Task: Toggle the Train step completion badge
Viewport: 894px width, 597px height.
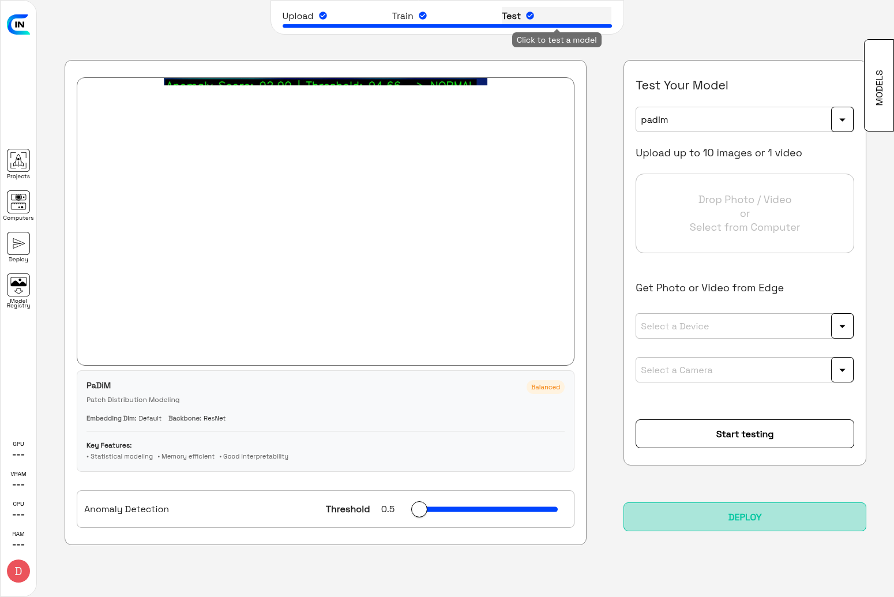Action: (x=423, y=16)
